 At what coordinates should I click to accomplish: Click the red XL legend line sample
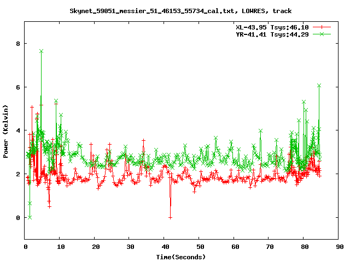pos(322,27)
